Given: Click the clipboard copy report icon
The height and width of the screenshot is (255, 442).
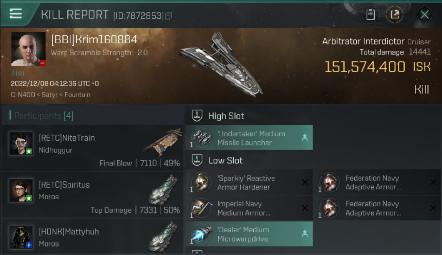Looking at the screenshot, I should (370, 15).
